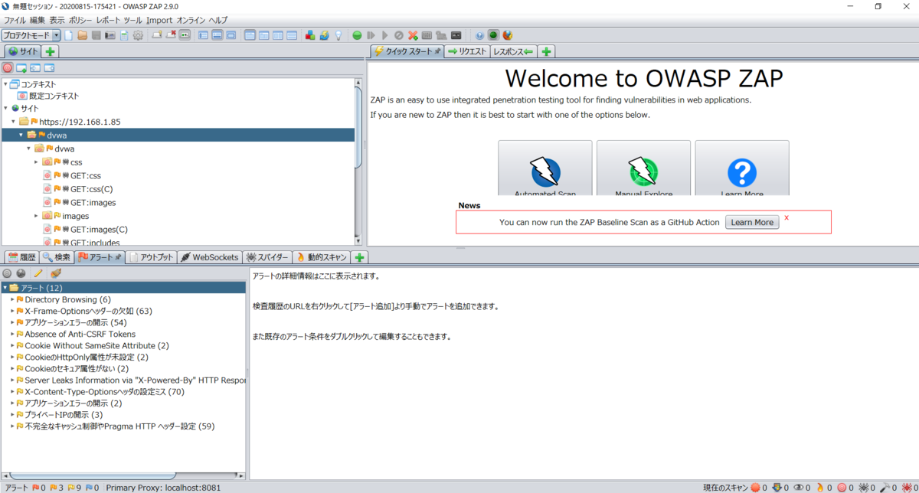Viewport: 919px width, 493px height.
Task: Open the ポリシー menu
Action: tap(80, 20)
